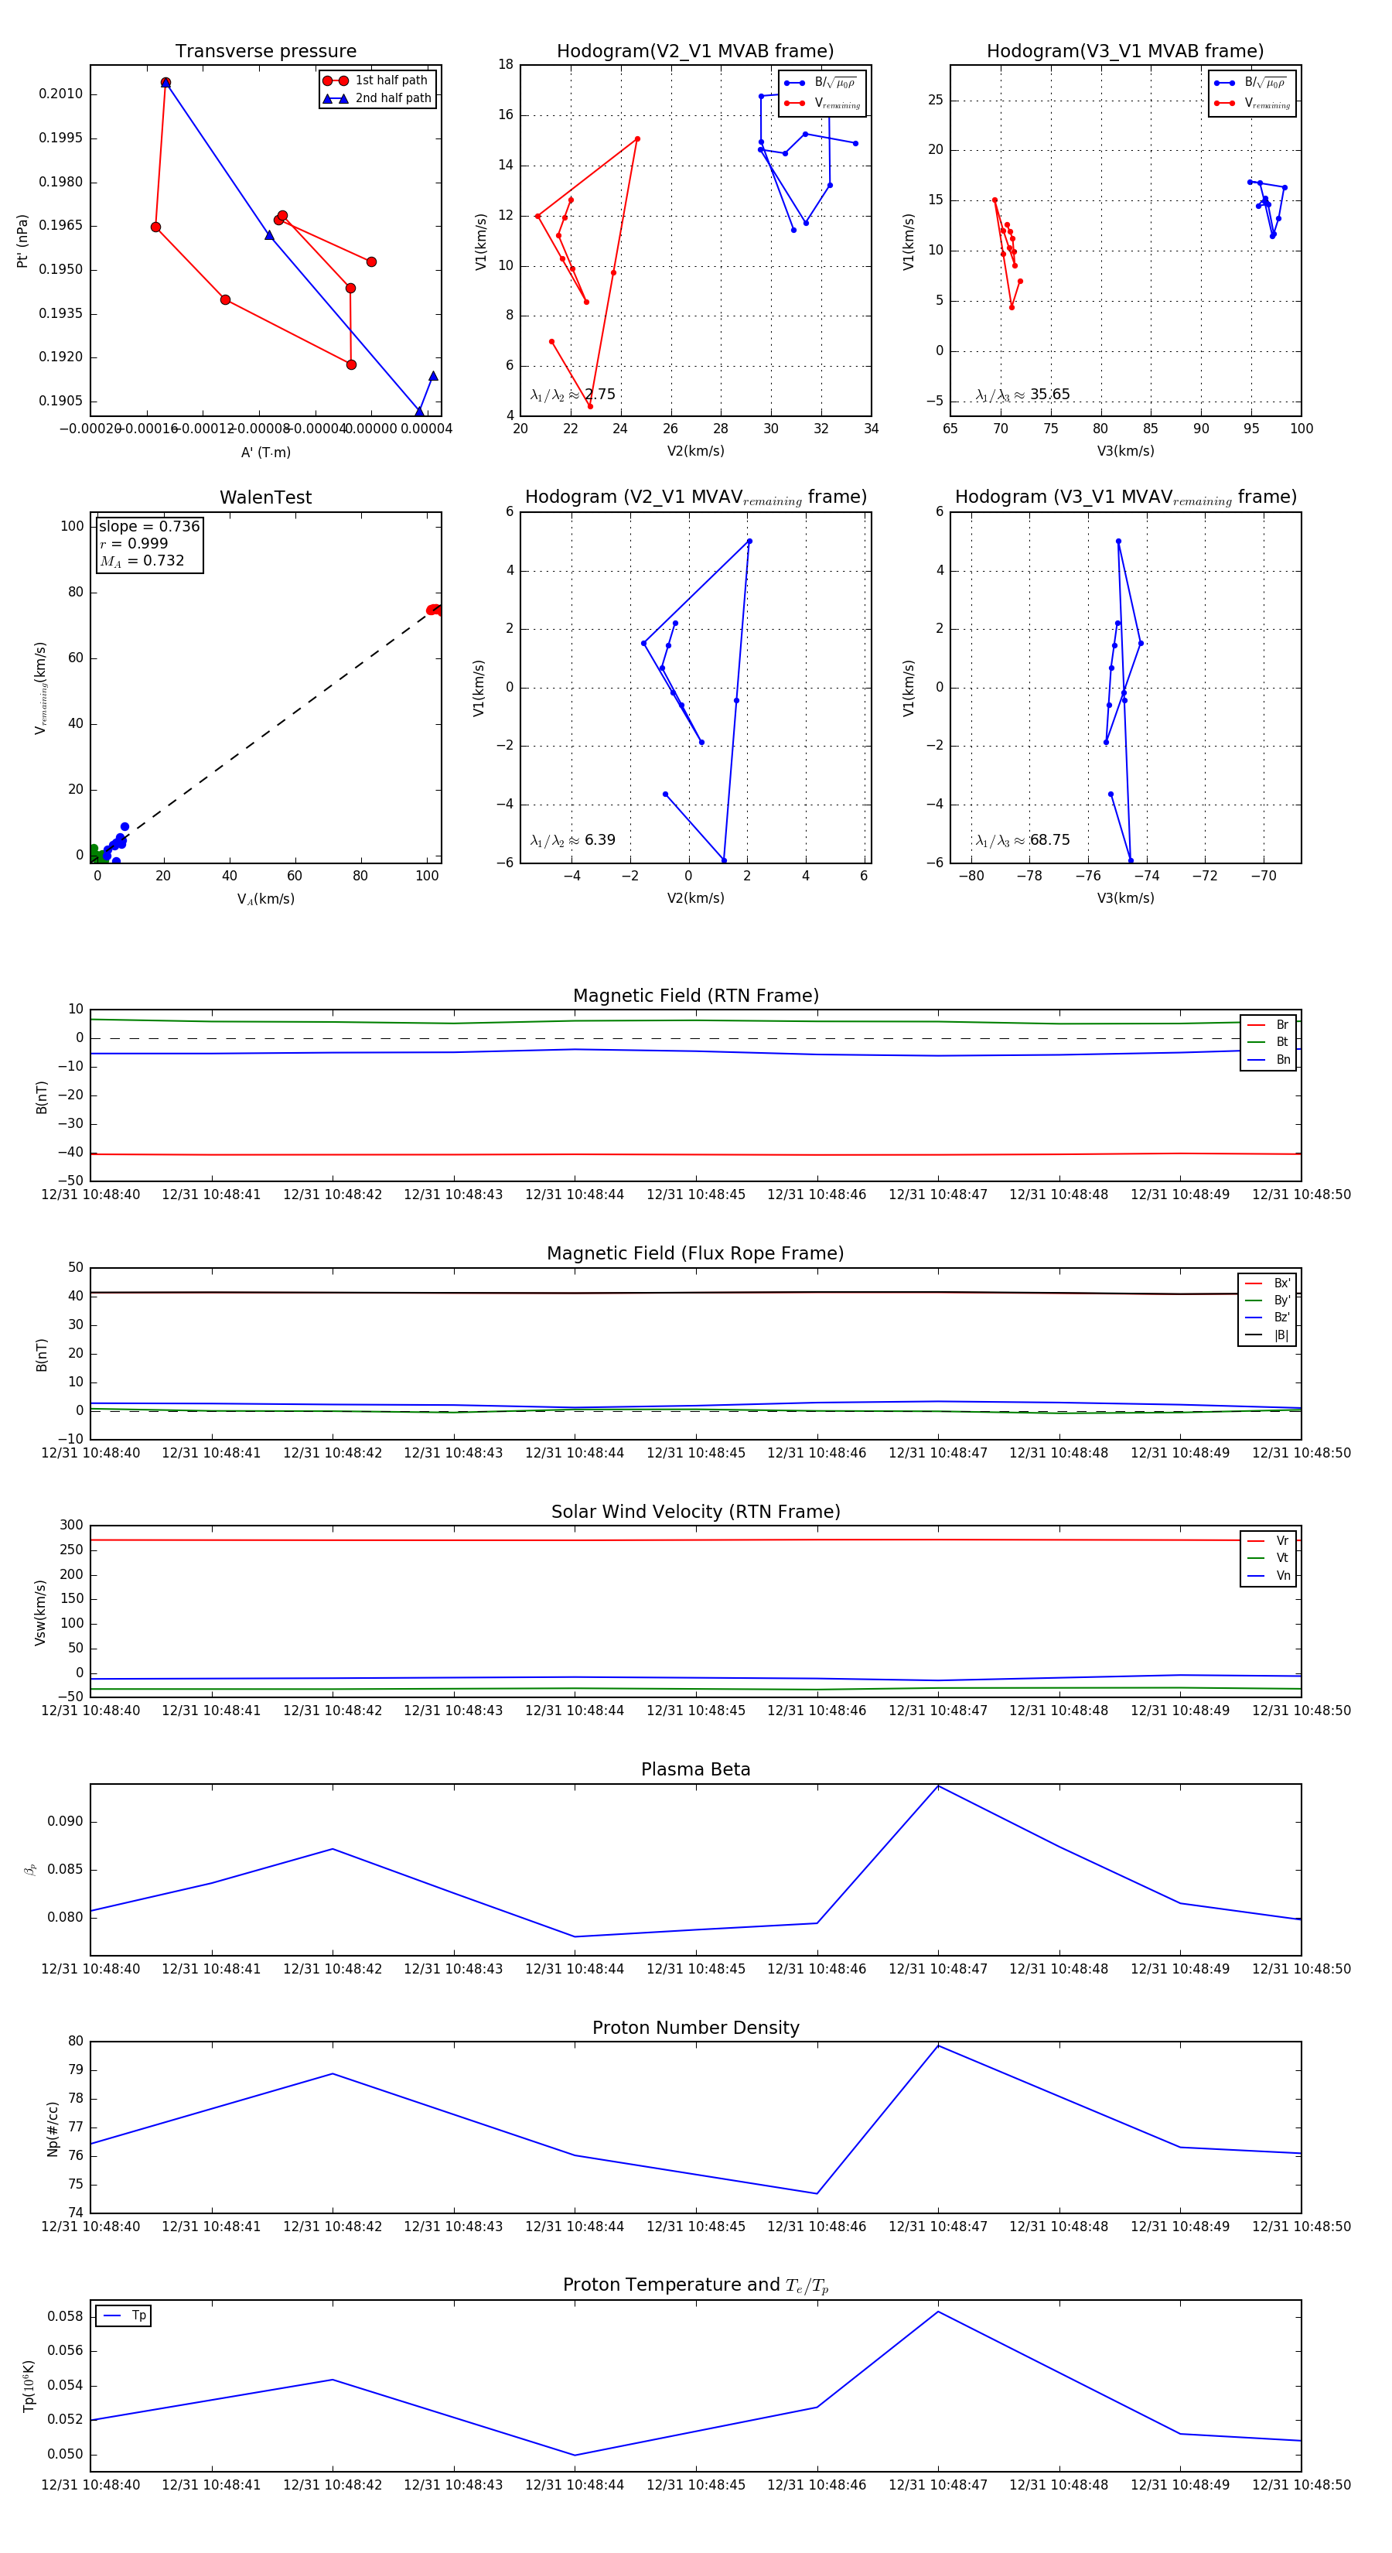Image resolution: width=1392 pixels, height=2553 pixels.
Task: Click the "Solar Wind Velocity (RTN Frame)" title
Action: (695, 1512)
